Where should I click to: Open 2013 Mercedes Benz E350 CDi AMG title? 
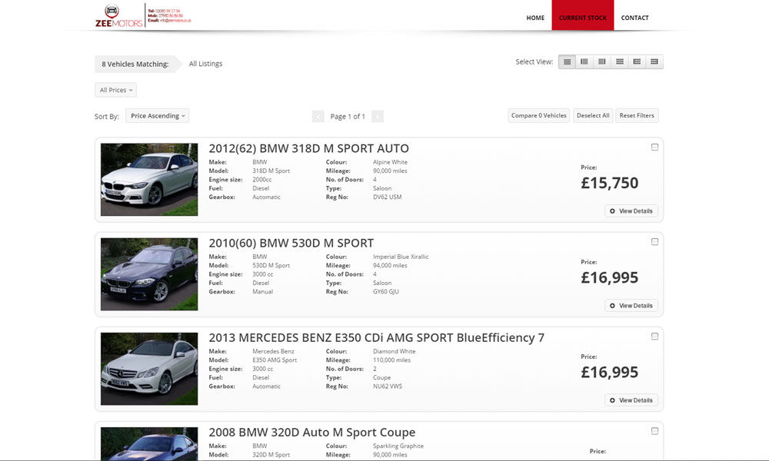point(377,337)
